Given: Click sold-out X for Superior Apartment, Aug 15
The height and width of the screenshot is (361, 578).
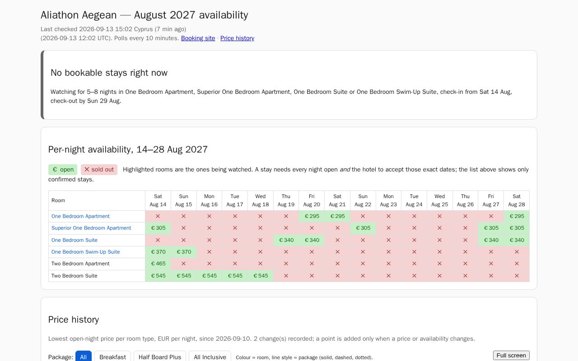Looking at the screenshot, I should 184,228.
